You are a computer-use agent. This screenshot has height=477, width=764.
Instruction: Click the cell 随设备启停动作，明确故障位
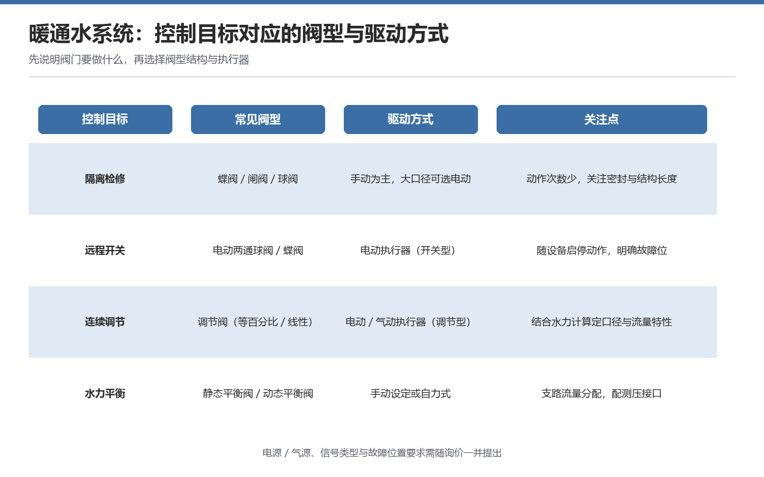(x=602, y=250)
